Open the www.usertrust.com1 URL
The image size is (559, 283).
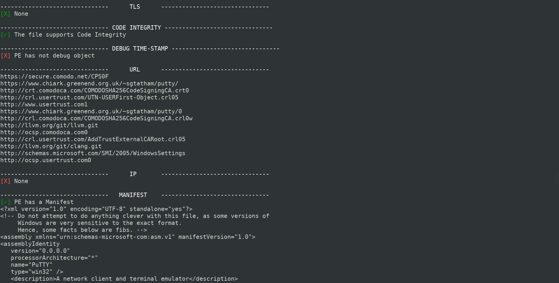[44, 104]
